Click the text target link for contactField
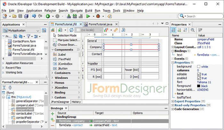Image resolution: width=224 pixels, height=130 pixels. 114,125
